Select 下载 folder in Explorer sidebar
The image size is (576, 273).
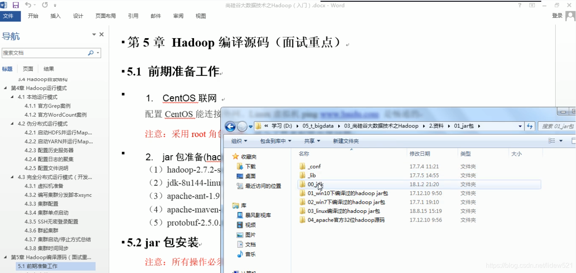click(251, 166)
